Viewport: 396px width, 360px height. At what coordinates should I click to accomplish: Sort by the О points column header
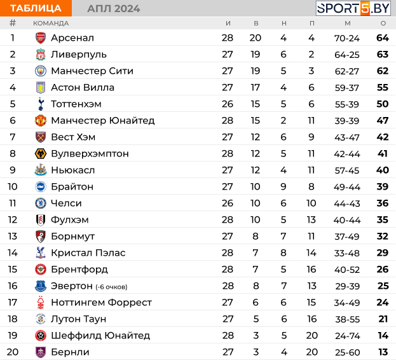pos(383,24)
